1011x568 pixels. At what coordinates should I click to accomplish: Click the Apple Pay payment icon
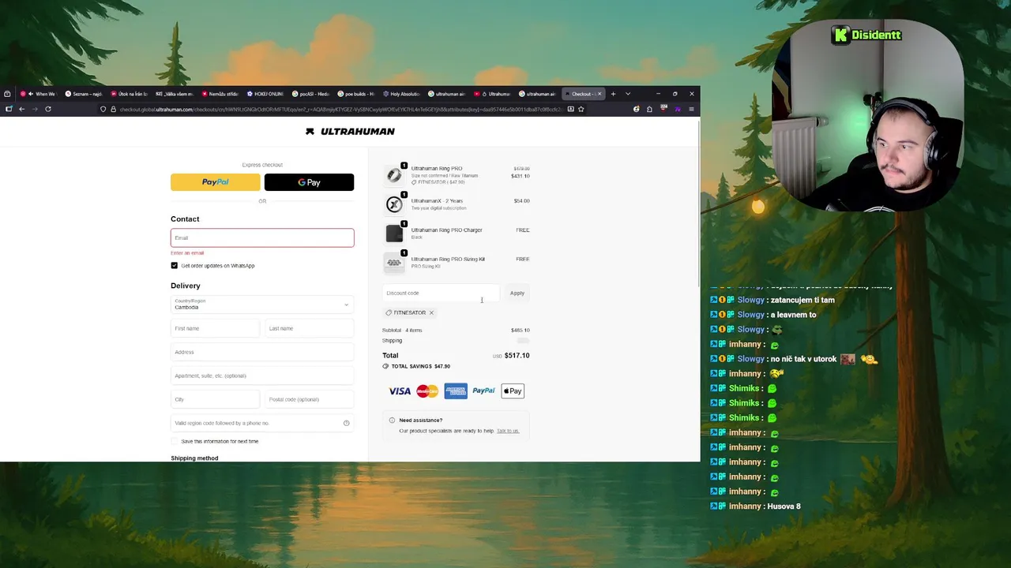click(x=513, y=391)
